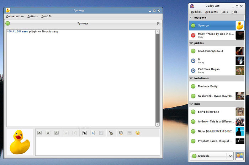Collapse the pickles group

[191, 43]
